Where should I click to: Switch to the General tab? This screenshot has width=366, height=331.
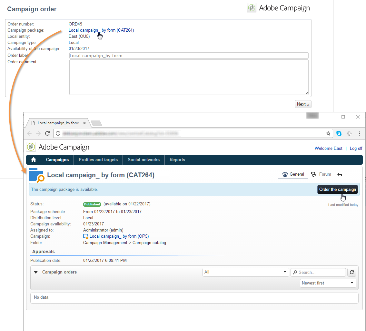point(293,174)
